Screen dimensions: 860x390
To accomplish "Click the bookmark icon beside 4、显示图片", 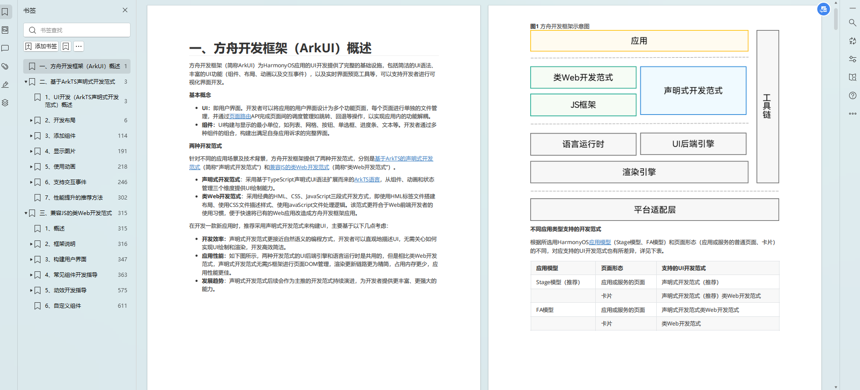I will pyautogui.click(x=38, y=151).
